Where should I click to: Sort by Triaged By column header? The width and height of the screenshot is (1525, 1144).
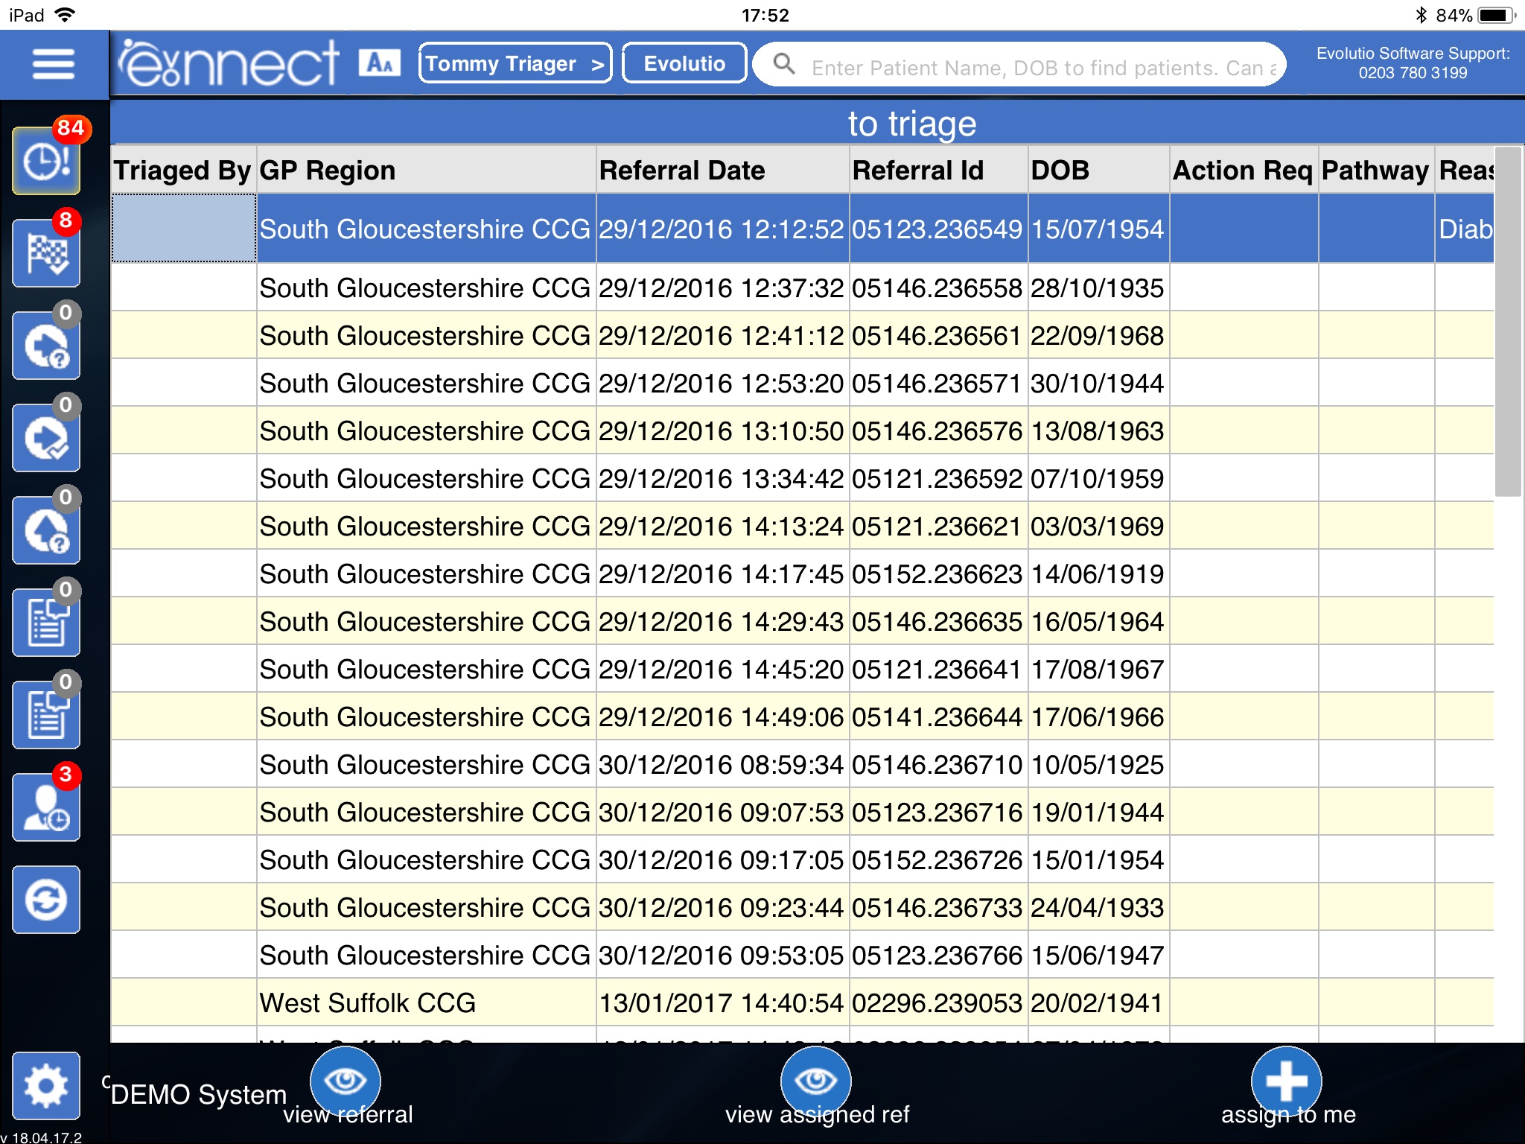[182, 171]
